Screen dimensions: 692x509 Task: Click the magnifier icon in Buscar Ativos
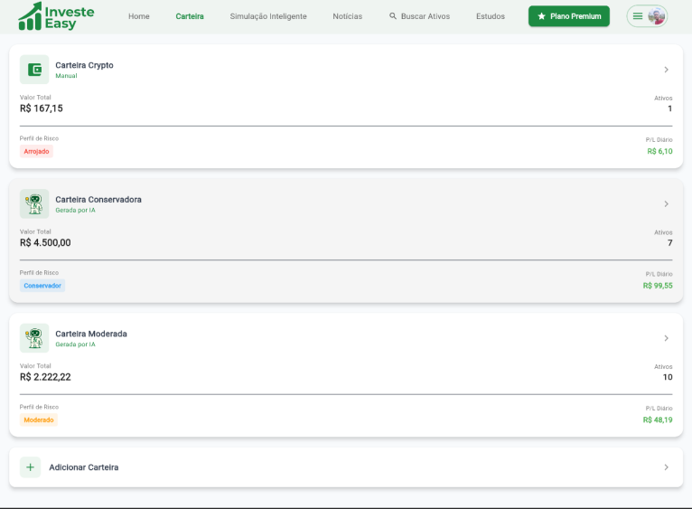click(x=393, y=16)
